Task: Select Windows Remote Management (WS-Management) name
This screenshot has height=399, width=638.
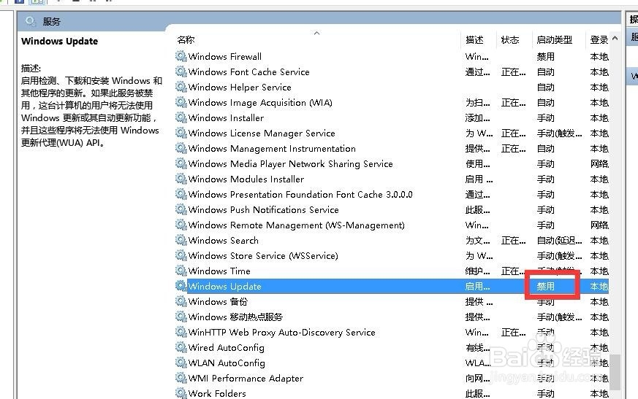Action: (x=297, y=225)
